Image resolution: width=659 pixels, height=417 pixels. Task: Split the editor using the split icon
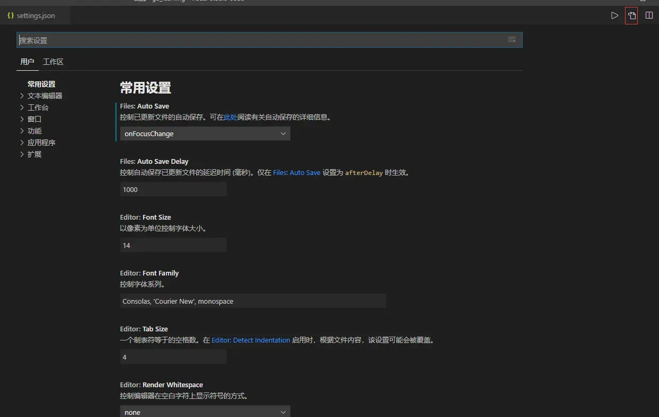pyautogui.click(x=649, y=15)
